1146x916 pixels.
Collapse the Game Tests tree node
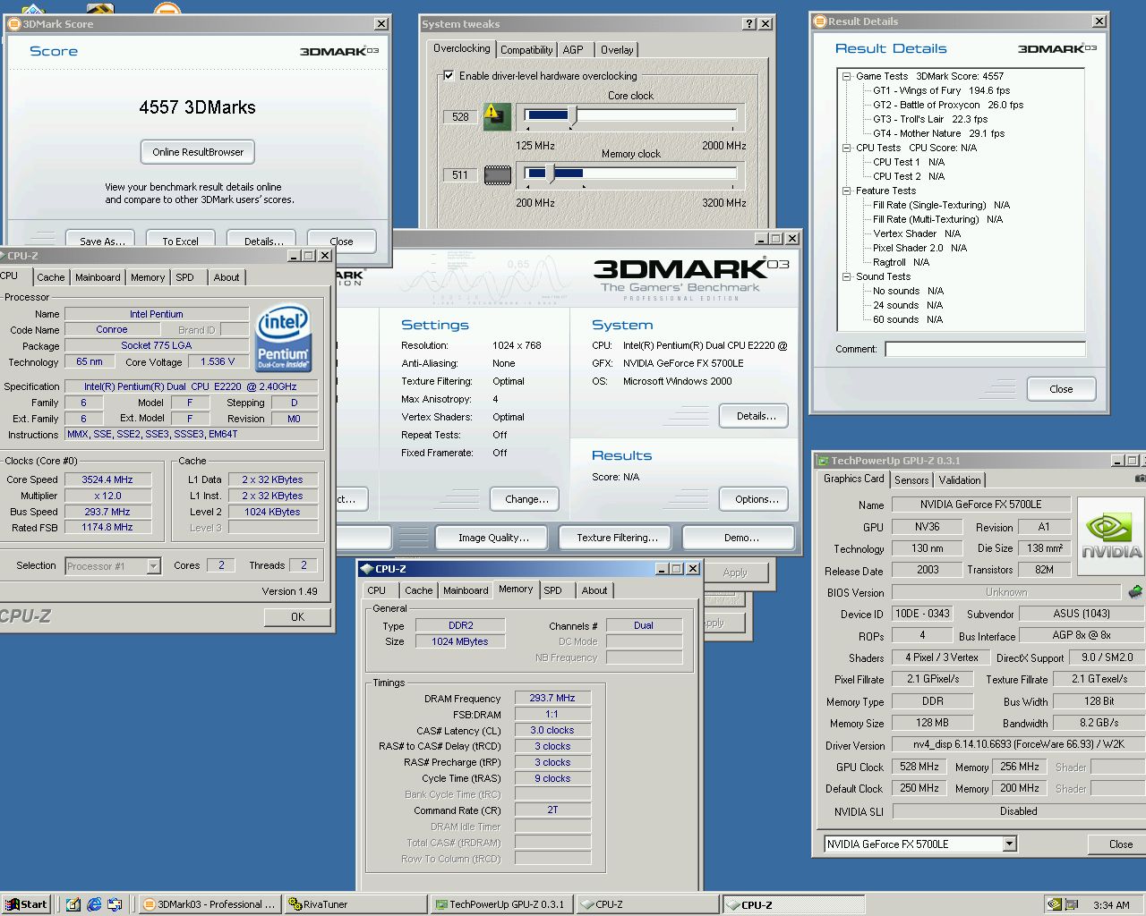[x=846, y=76]
